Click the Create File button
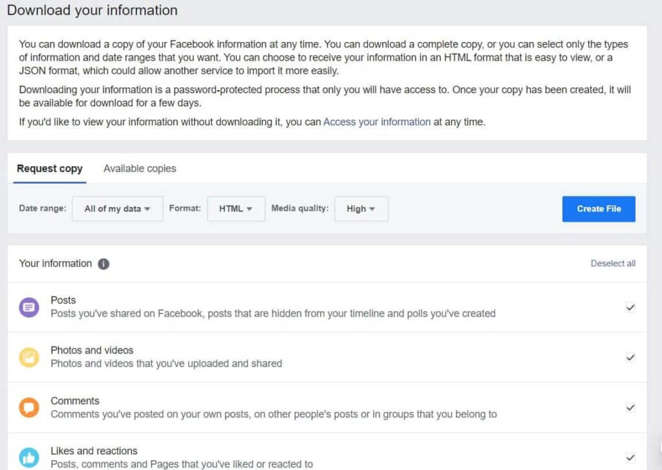The height and width of the screenshot is (470, 662). tap(599, 209)
